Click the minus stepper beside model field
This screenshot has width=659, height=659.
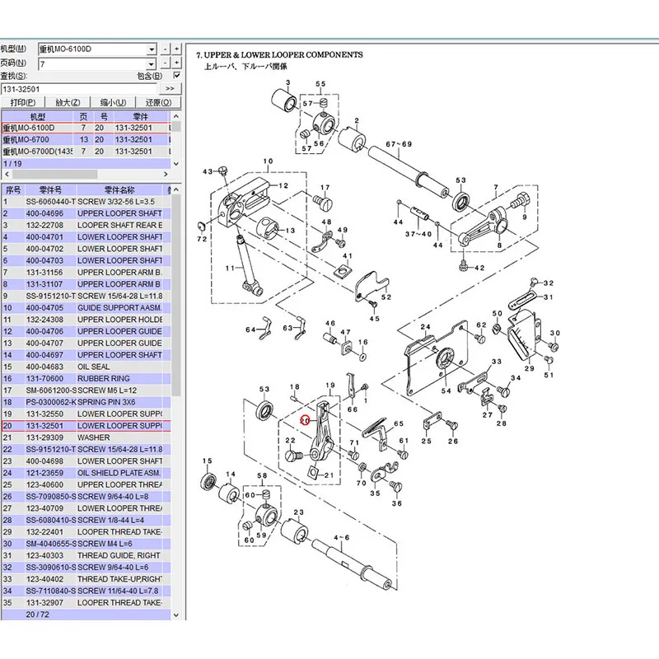pos(166,49)
